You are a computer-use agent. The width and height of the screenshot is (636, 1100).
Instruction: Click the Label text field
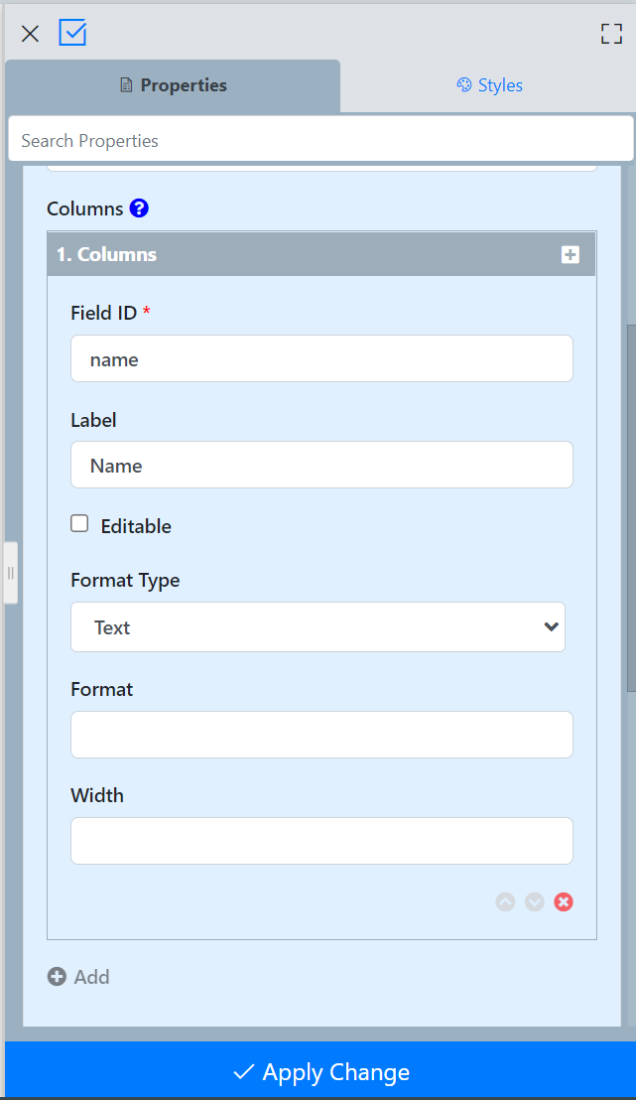[321, 466]
